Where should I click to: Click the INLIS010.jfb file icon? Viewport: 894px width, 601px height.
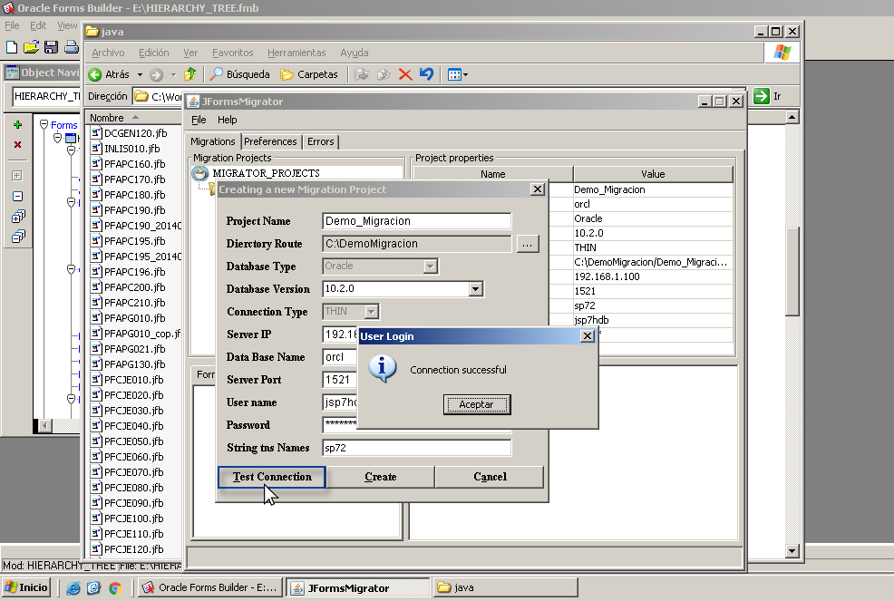(x=96, y=149)
